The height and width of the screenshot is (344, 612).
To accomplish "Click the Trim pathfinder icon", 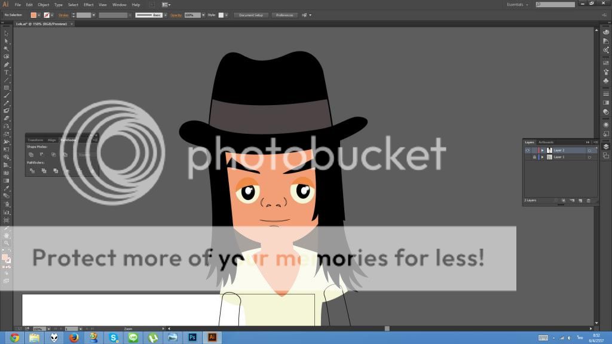I will point(44,171).
